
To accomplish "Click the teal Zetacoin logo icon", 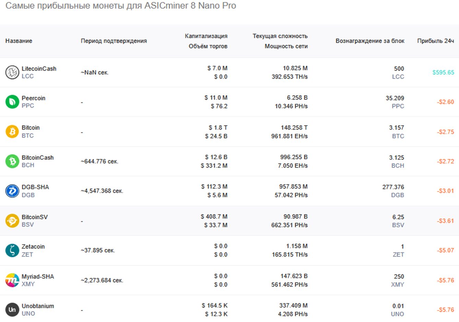I will (x=12, y=250).
